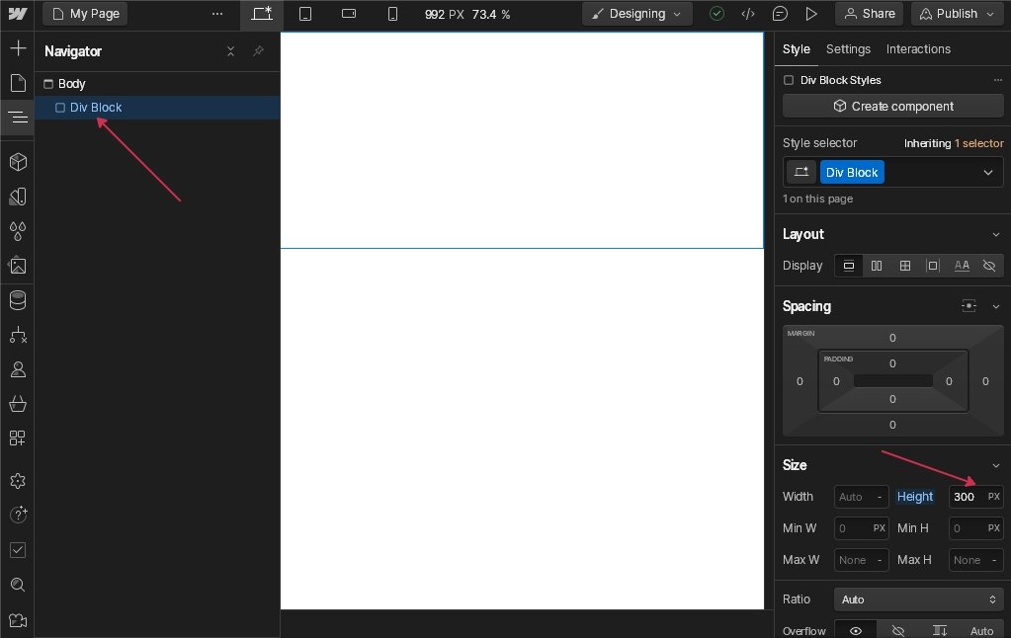Open the Components cube icon

[17, 162]
